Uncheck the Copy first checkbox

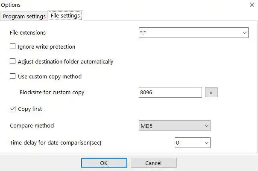pos(13,109)
